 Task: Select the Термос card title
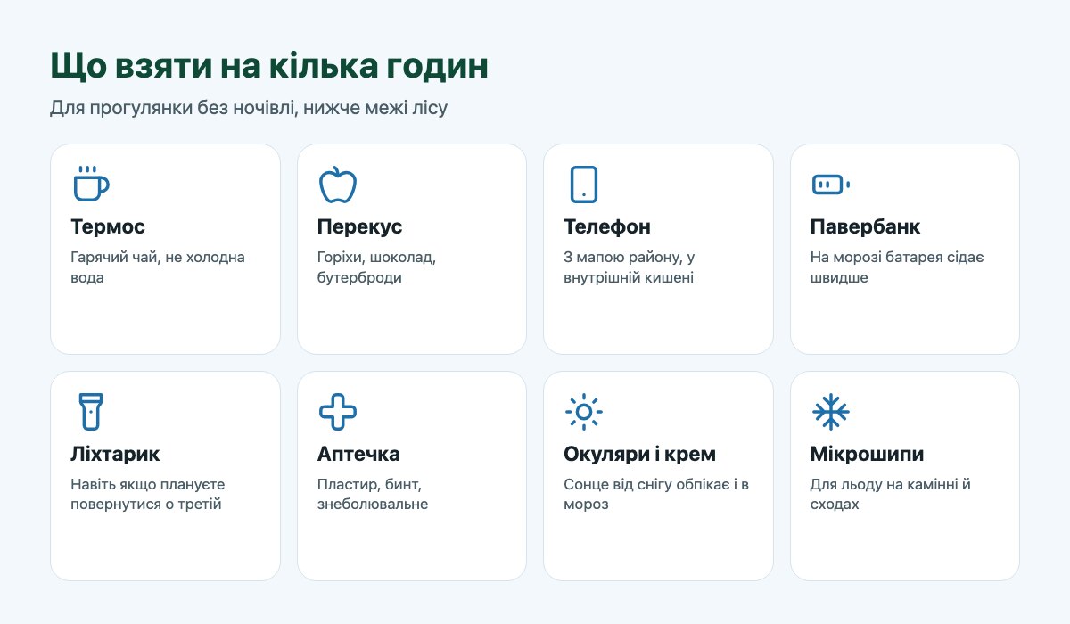click(108, 226)
